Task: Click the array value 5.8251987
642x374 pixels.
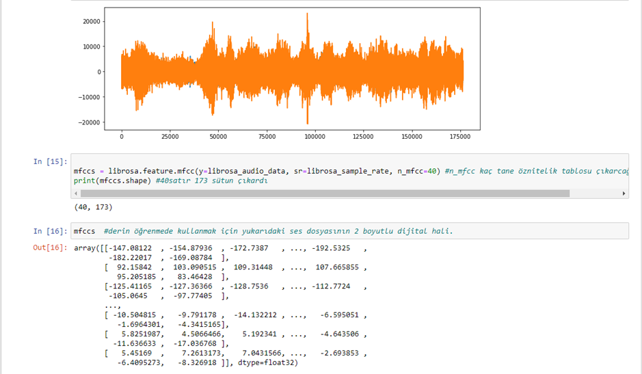Action: [x=141, y=334]
